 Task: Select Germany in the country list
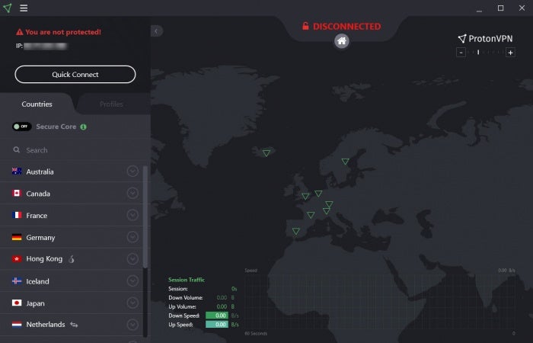(72, 237)
